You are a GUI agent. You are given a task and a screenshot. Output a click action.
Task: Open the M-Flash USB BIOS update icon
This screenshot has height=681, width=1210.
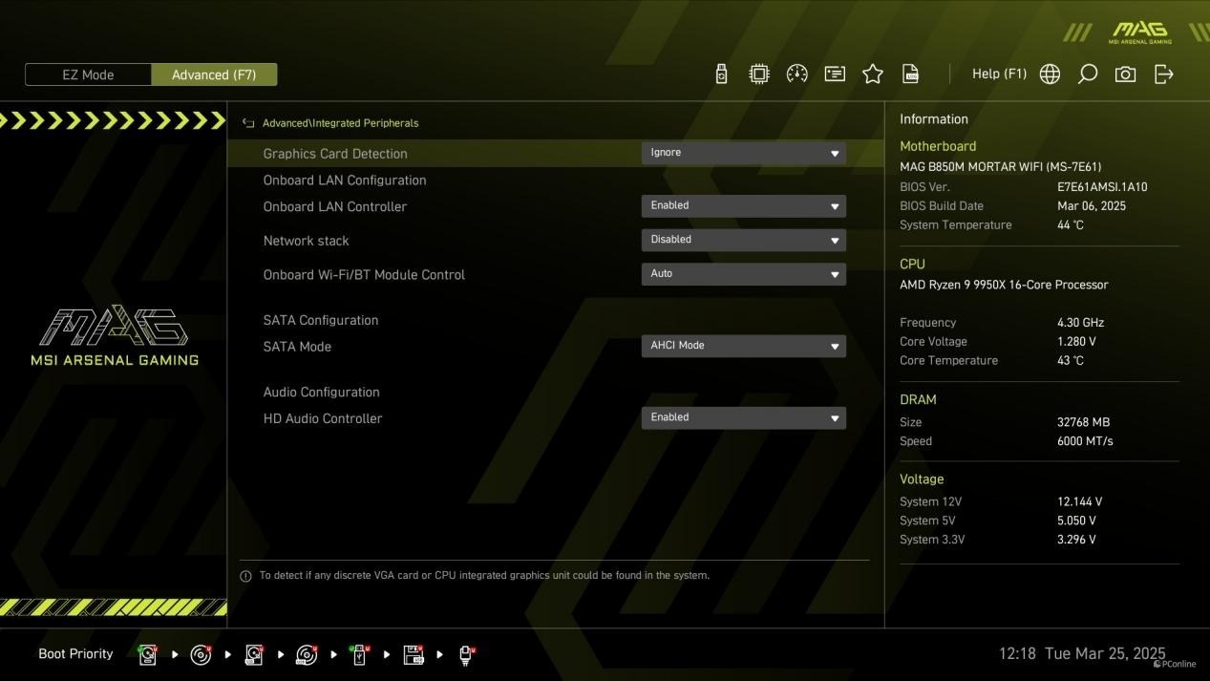tap(721, 74)
